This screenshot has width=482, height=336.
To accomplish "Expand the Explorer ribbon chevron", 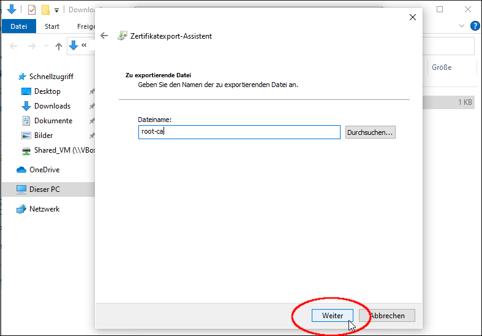I will pyautogui.click(x=461, y=26).
